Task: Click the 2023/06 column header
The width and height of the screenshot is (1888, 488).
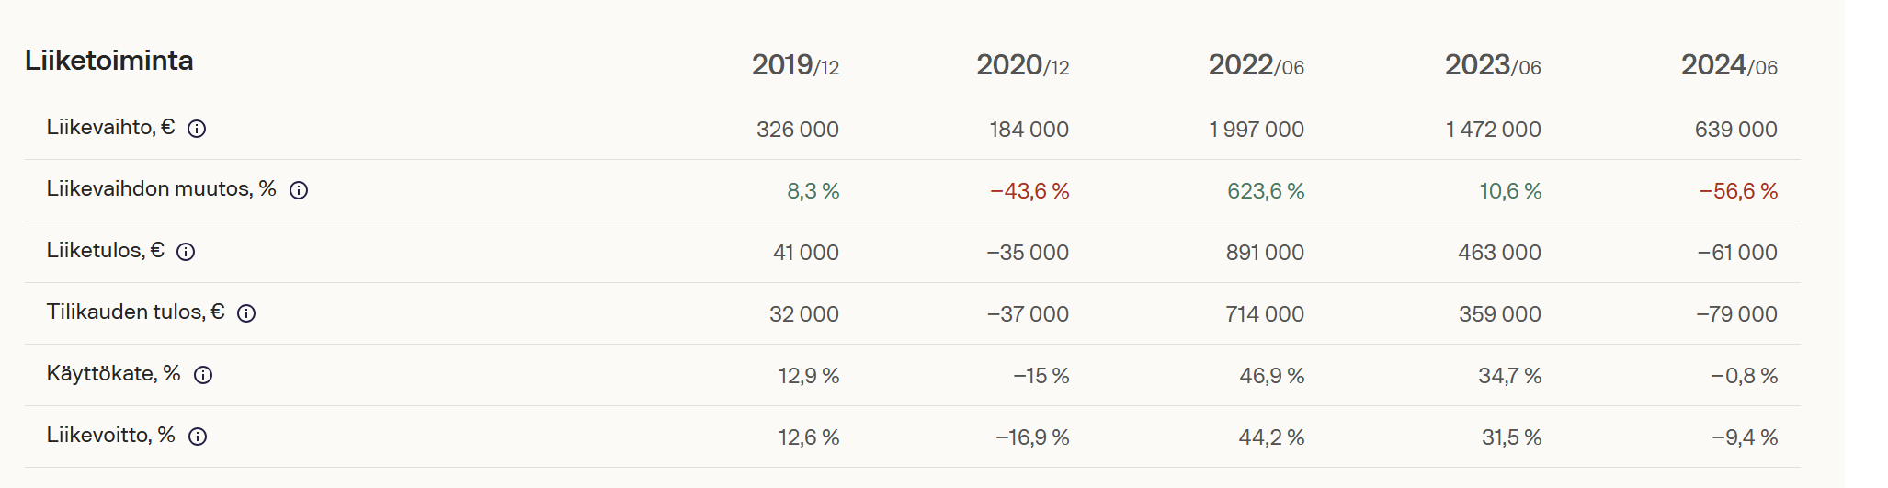Action: click(1492, 65)
